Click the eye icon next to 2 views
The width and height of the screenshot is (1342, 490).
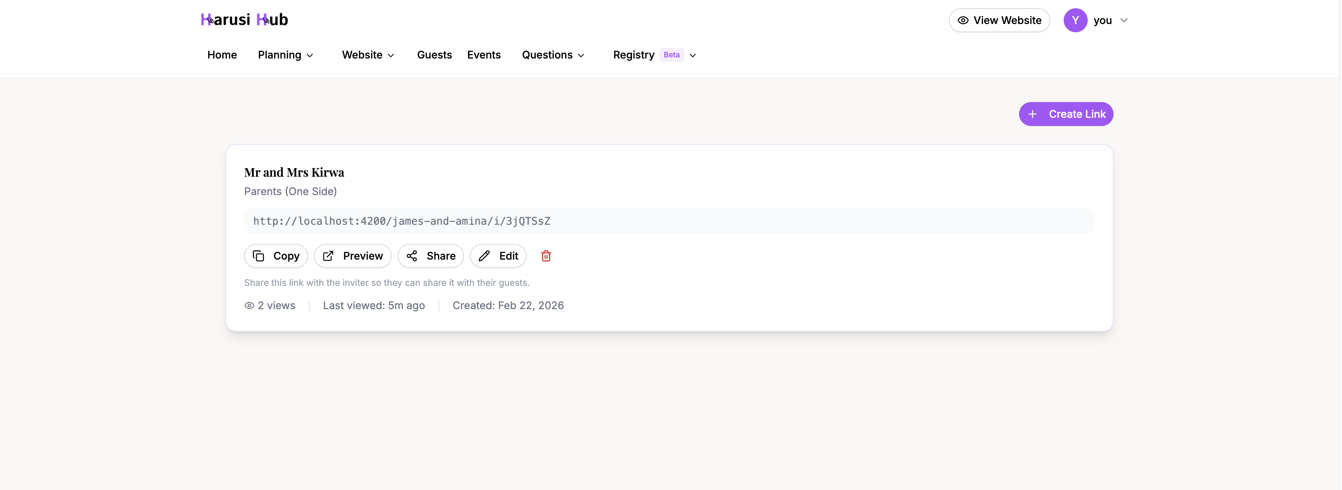[x=249, y=305]
